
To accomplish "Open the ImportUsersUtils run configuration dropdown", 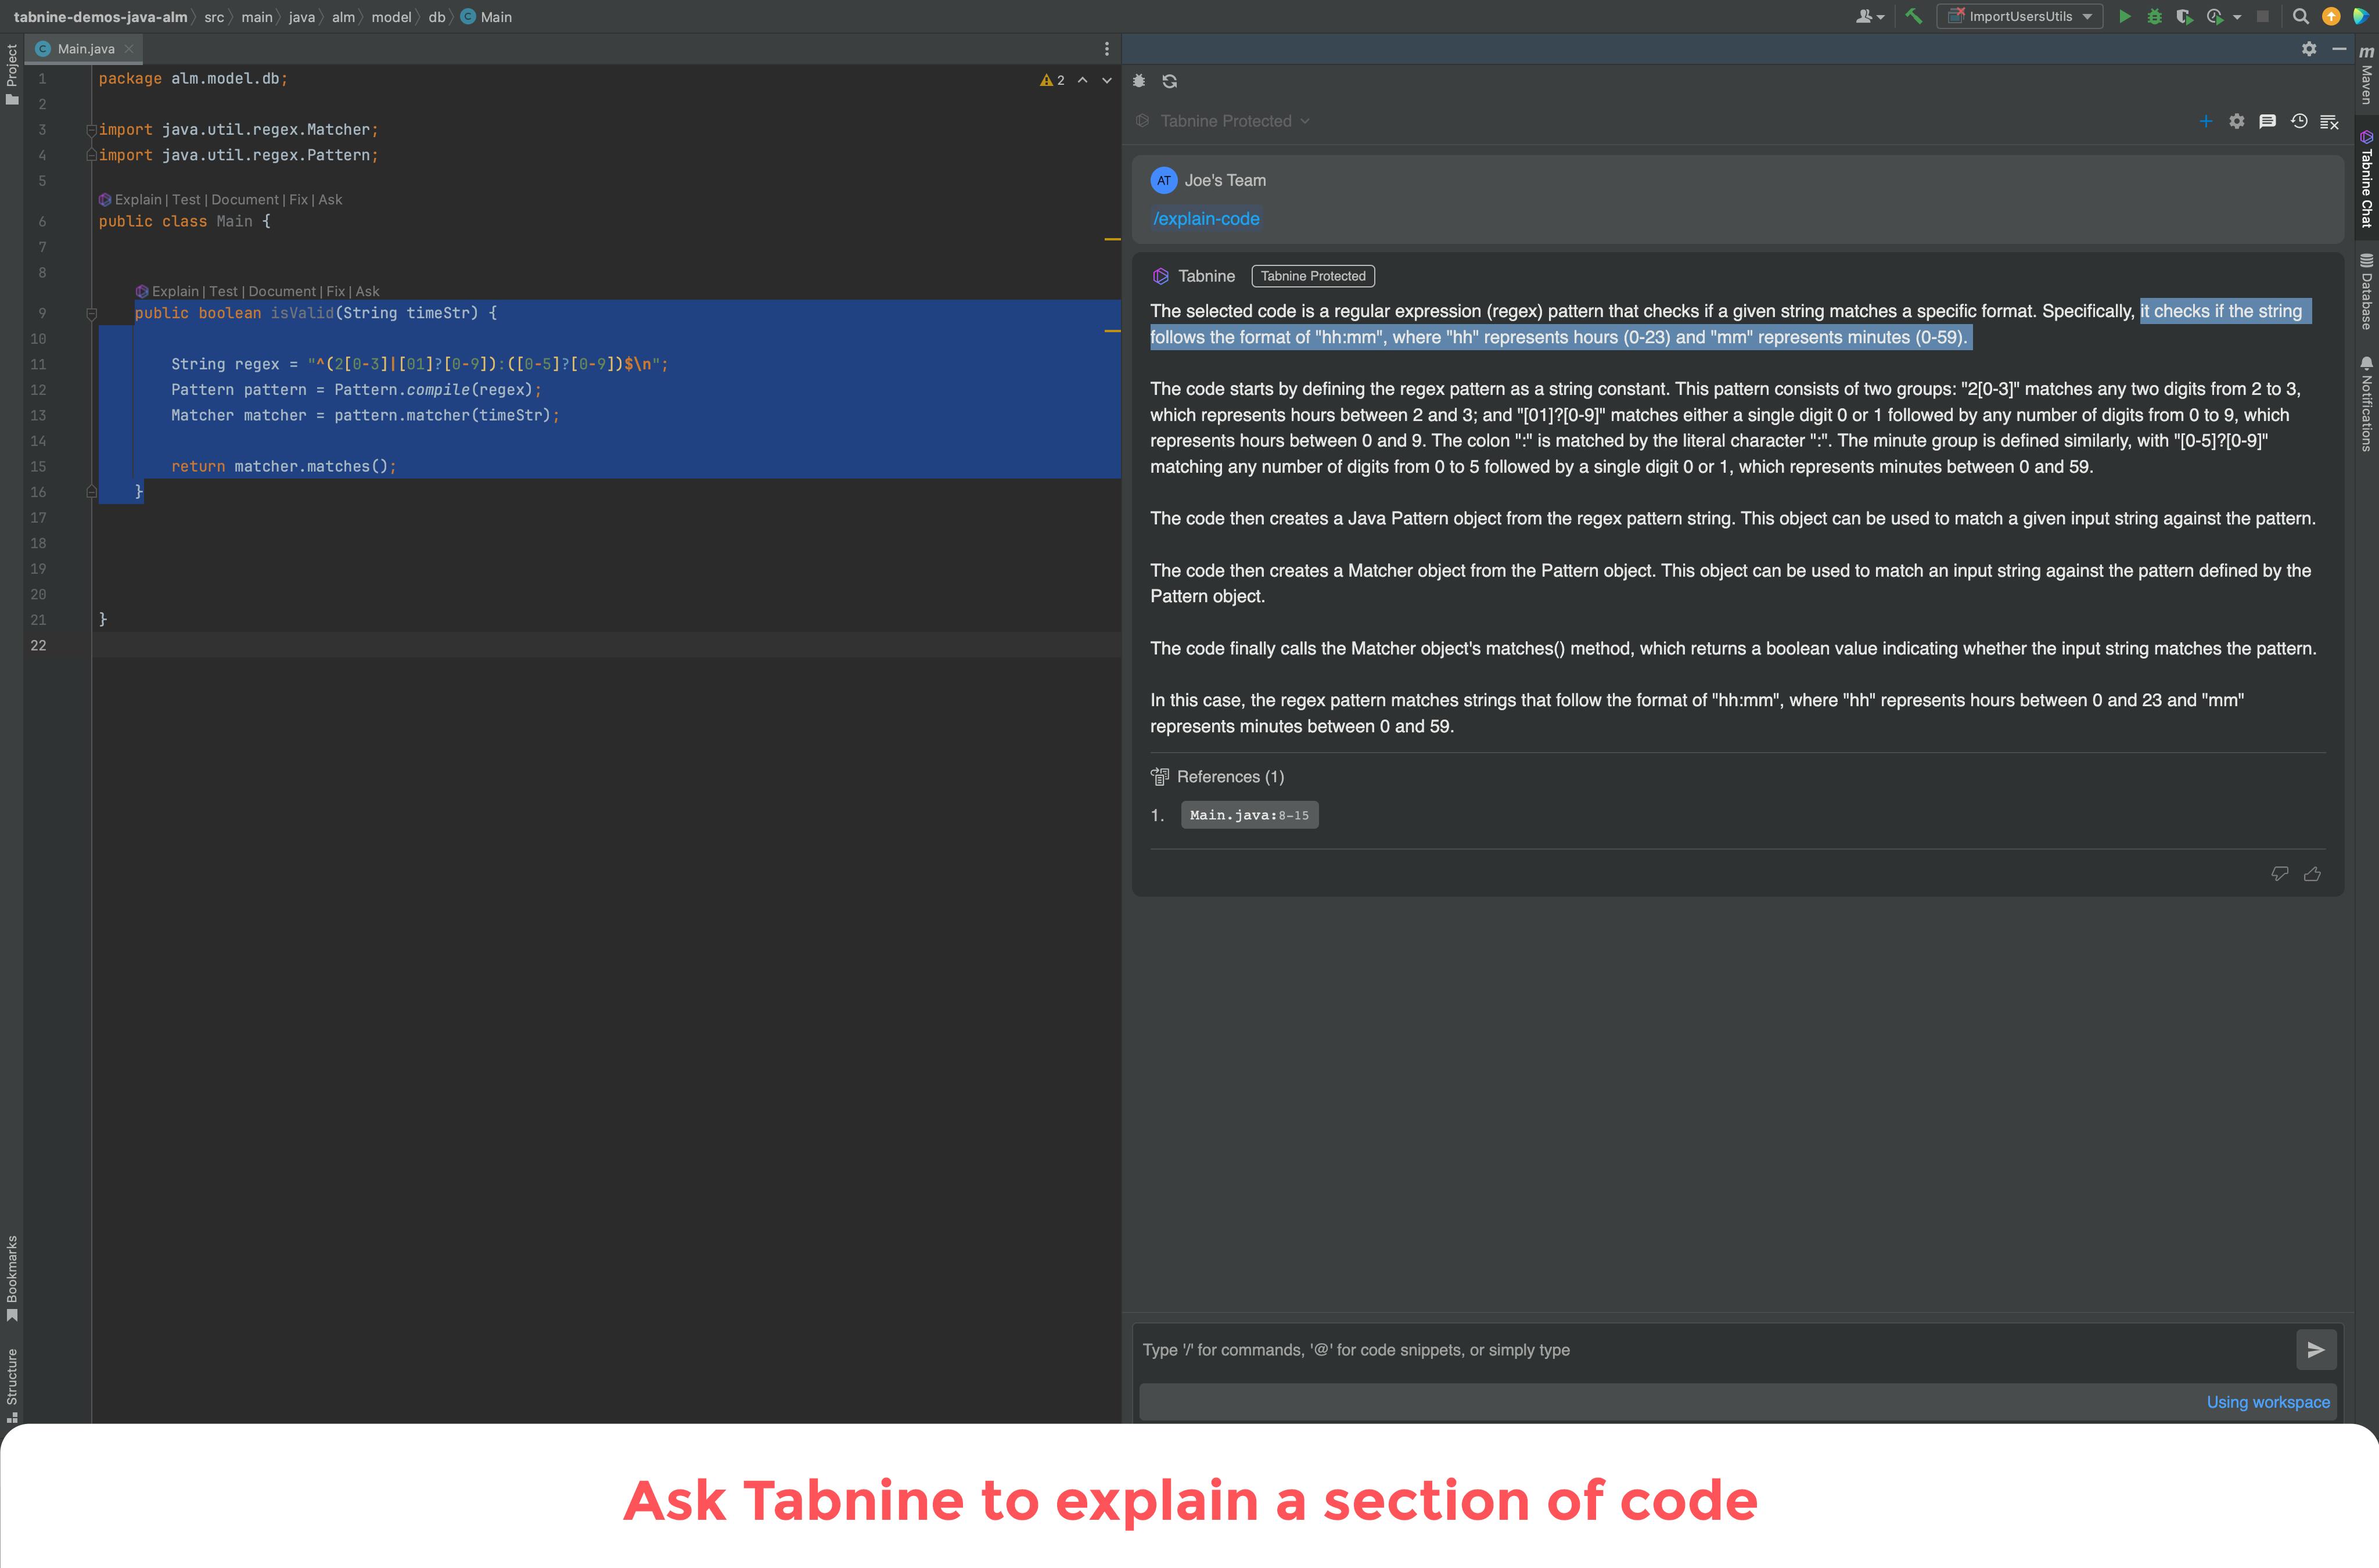I will tap(2019, 16).
